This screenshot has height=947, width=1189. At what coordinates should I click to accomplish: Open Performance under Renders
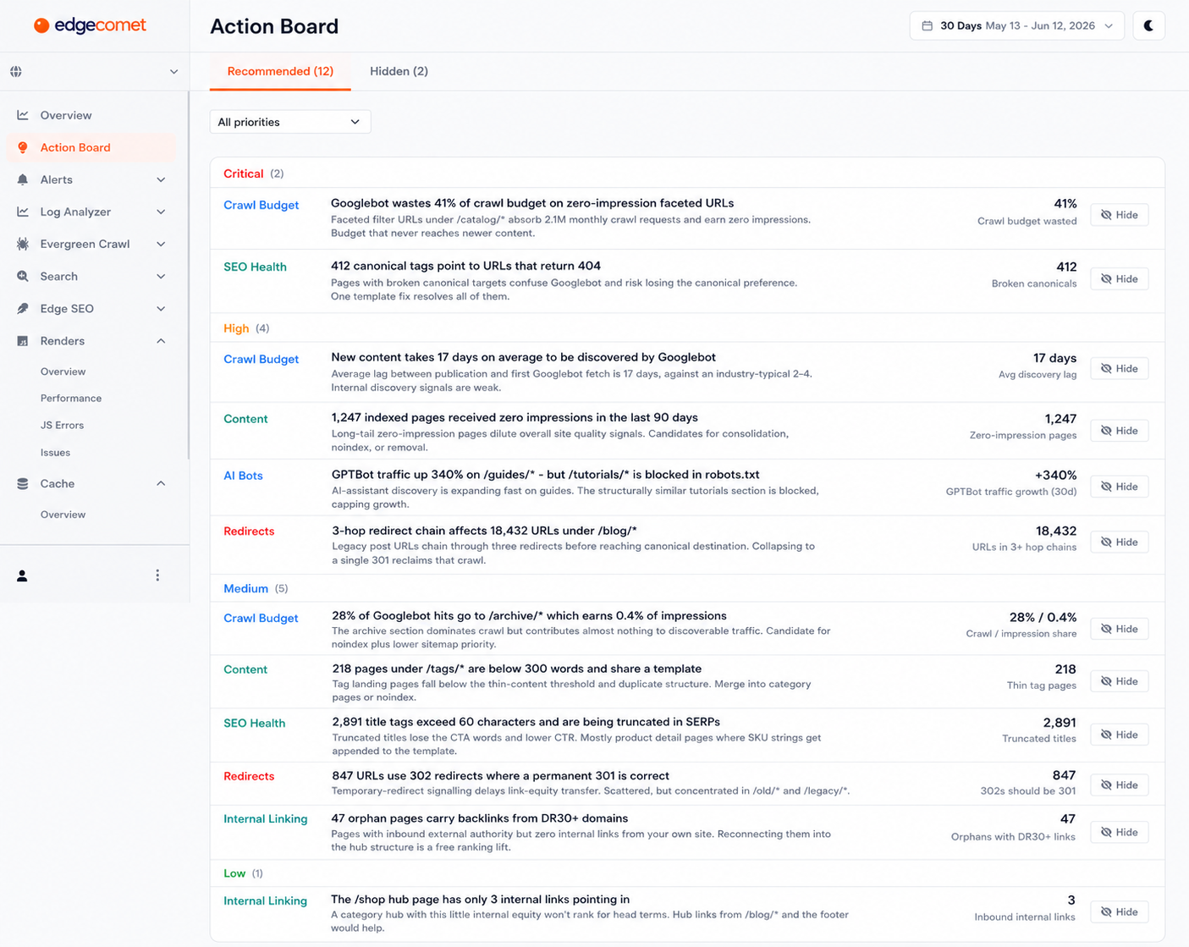[71, 398]
